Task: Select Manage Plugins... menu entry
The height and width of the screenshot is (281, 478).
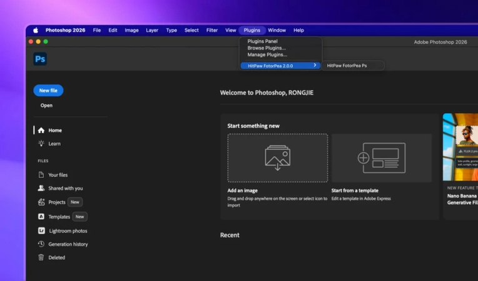Action: pos(267,55)
